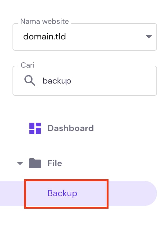Click the blank area right of 'domain.tld'
Screen dimensions: 162x229
coord(105,37)
